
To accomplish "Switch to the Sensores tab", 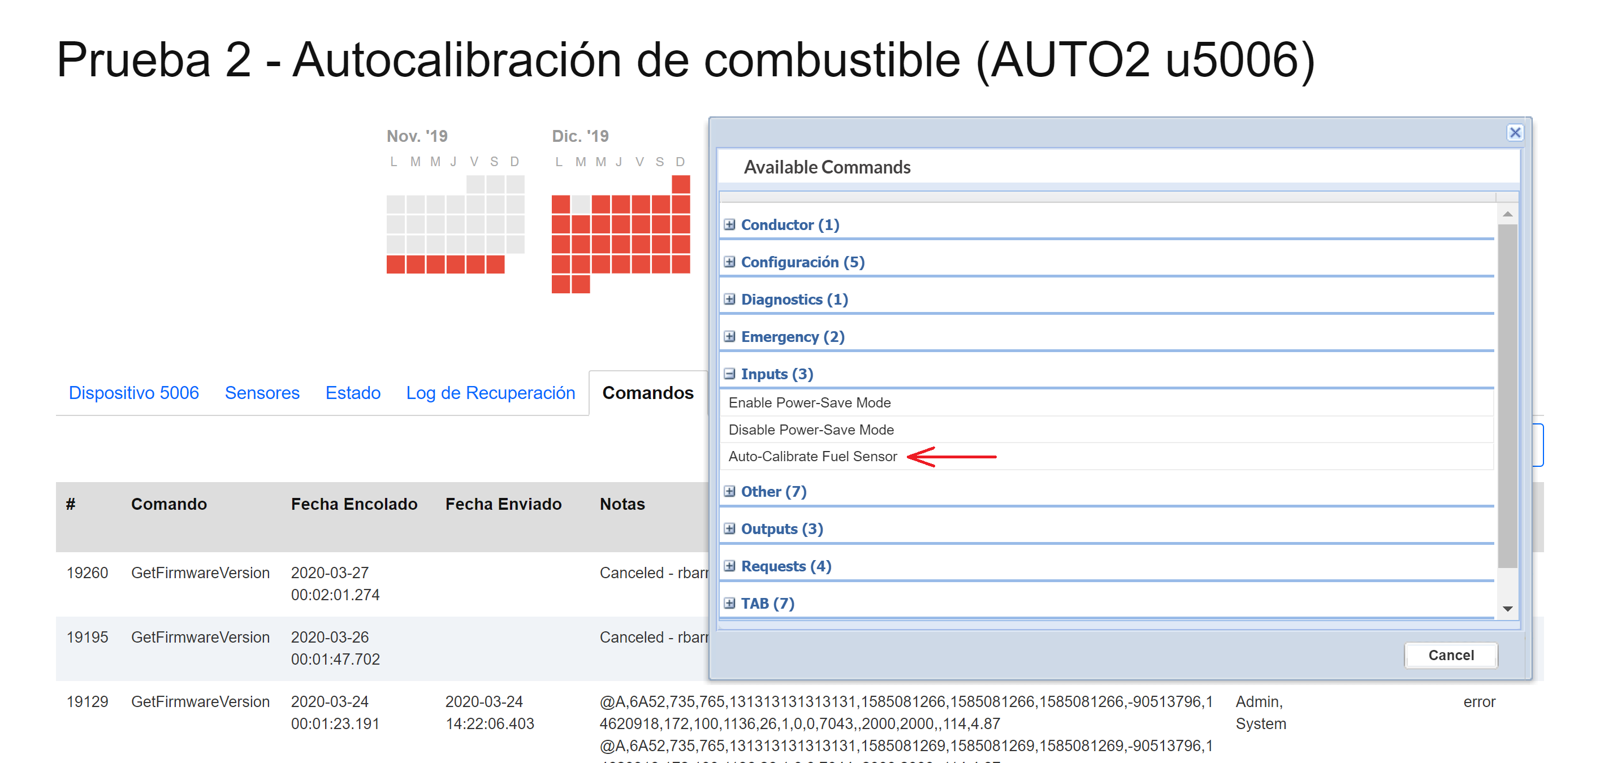I will (262, 392).
